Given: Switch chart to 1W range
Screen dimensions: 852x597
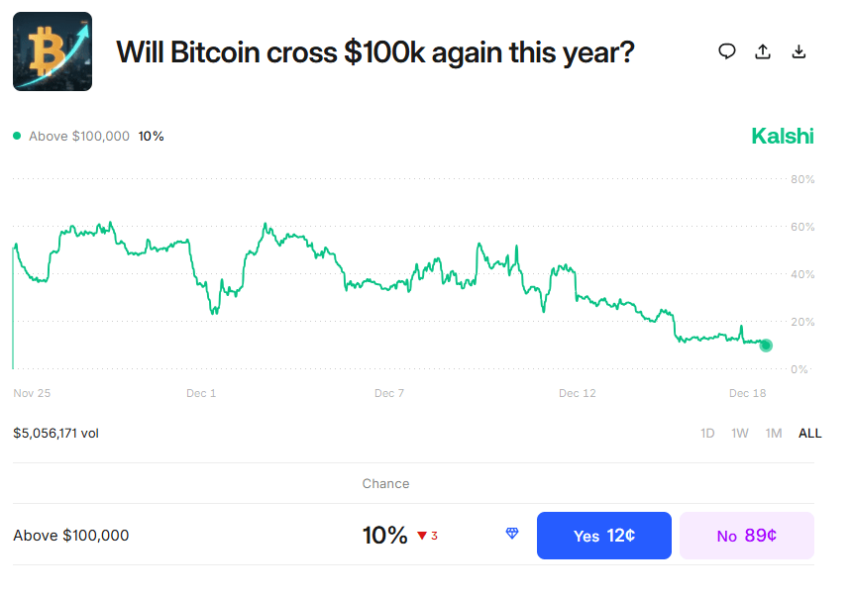Looking at the screenshot, I should (x=740, y=433).
